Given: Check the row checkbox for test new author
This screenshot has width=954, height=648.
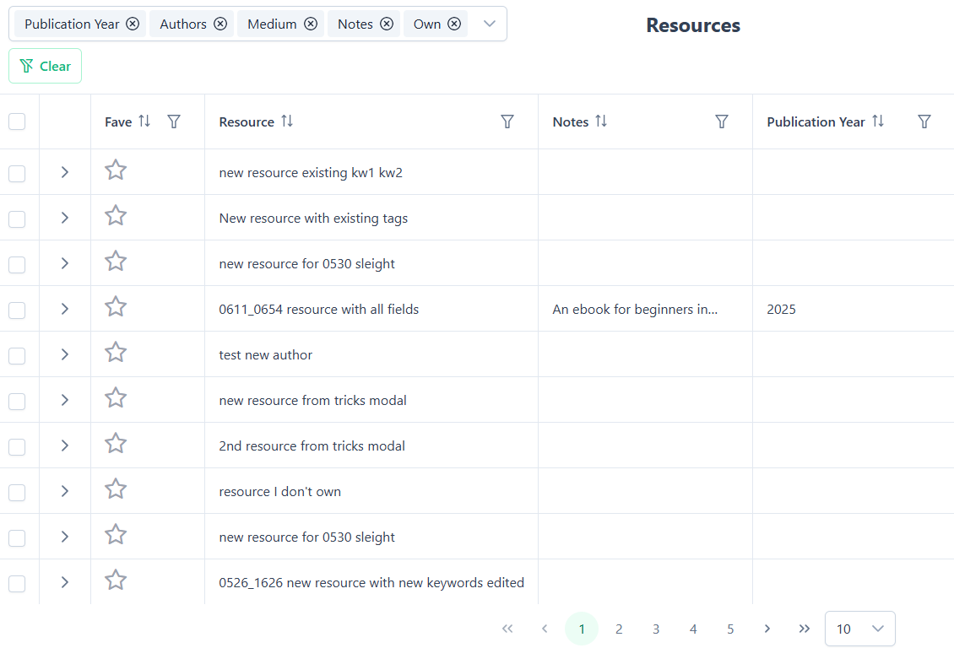Looking at the screenshot, I should (x=17, y=355).
